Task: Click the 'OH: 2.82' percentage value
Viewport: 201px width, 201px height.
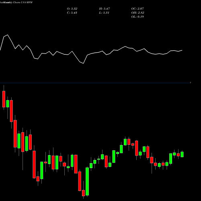Action: 137,13
